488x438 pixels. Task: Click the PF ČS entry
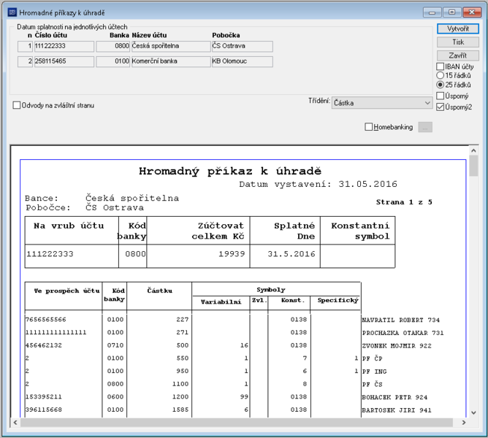(x=373, y=384)
